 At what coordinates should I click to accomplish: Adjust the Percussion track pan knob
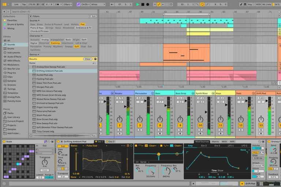(140, 119)
